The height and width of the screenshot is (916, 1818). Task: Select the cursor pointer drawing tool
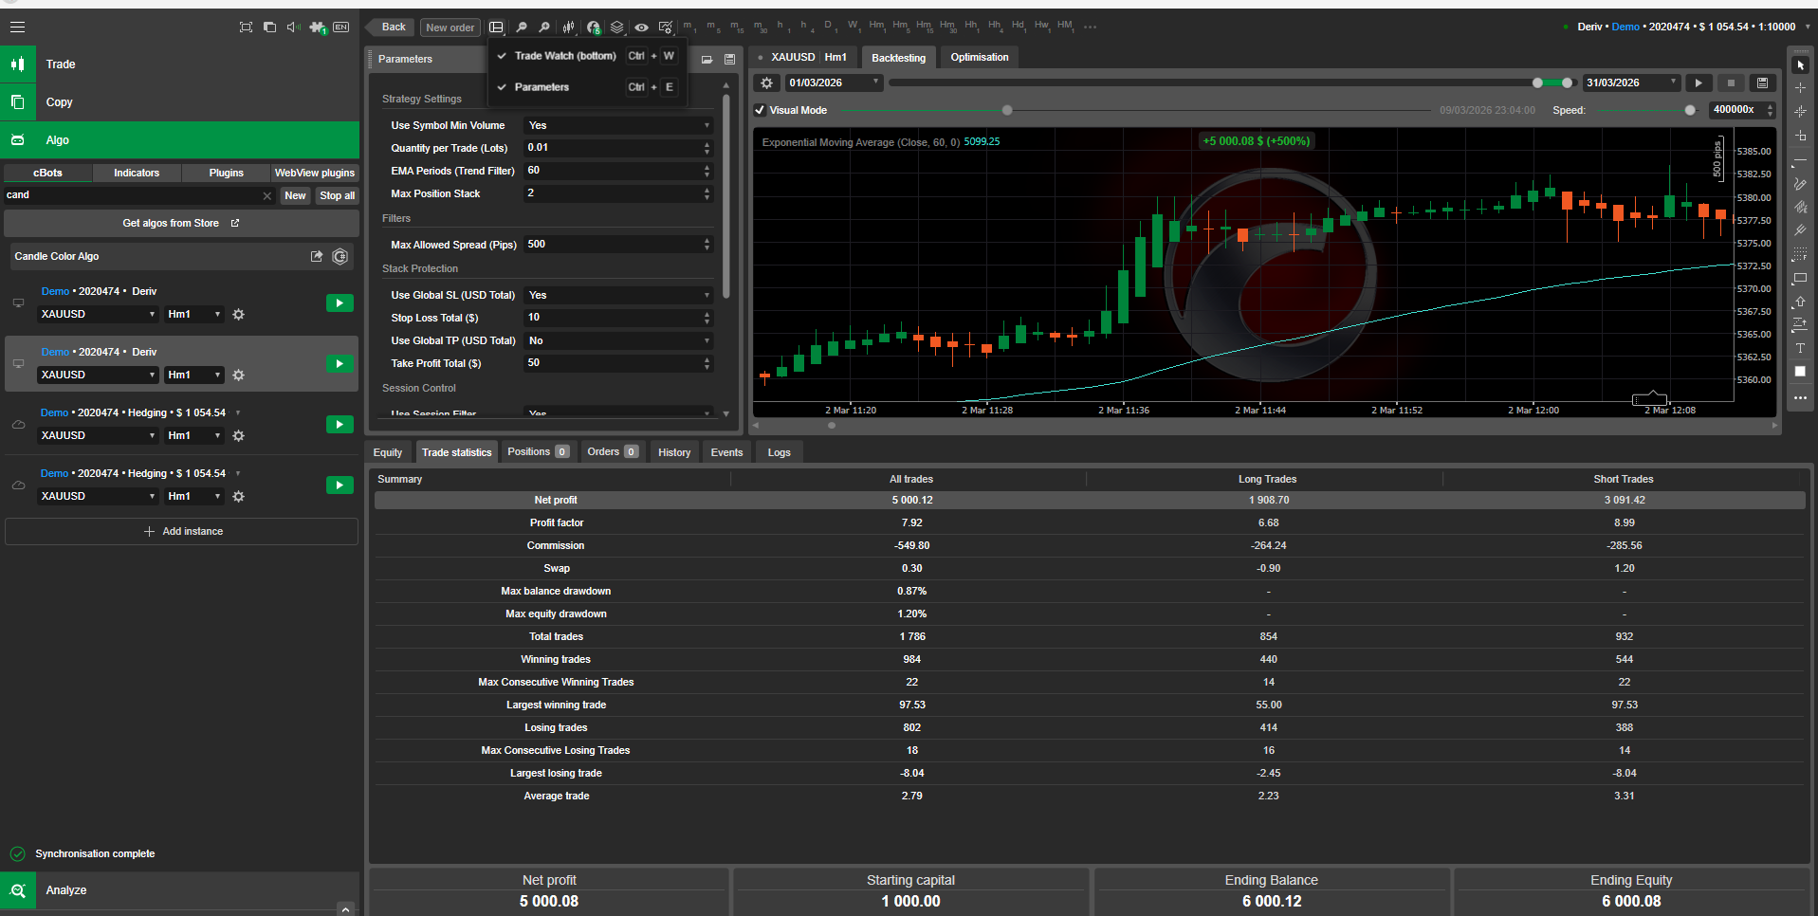tap(1800, 65)
